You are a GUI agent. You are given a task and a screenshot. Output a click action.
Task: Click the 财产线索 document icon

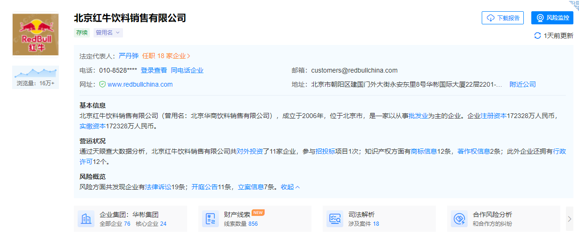[210, 219]
